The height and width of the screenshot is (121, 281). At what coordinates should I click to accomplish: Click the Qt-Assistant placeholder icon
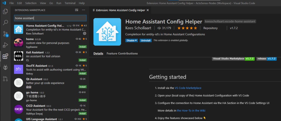point(19,83)
